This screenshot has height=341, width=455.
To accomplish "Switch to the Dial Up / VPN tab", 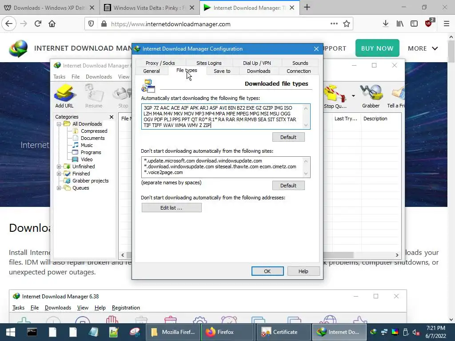I will coord(257,63).
